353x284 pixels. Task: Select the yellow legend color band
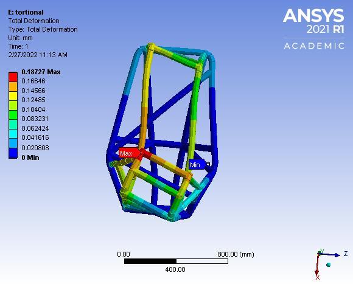point(13,96)
